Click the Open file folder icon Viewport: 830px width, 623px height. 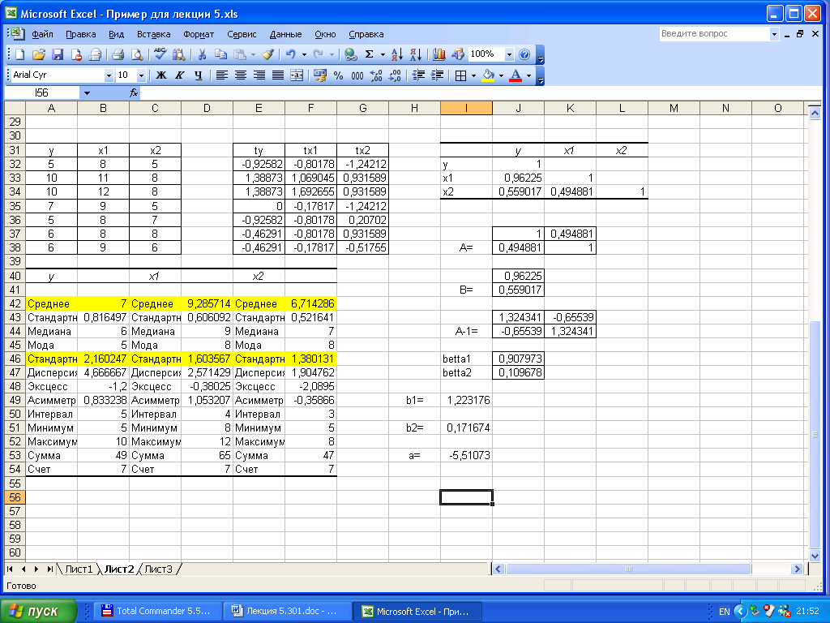tap(39, 54)
